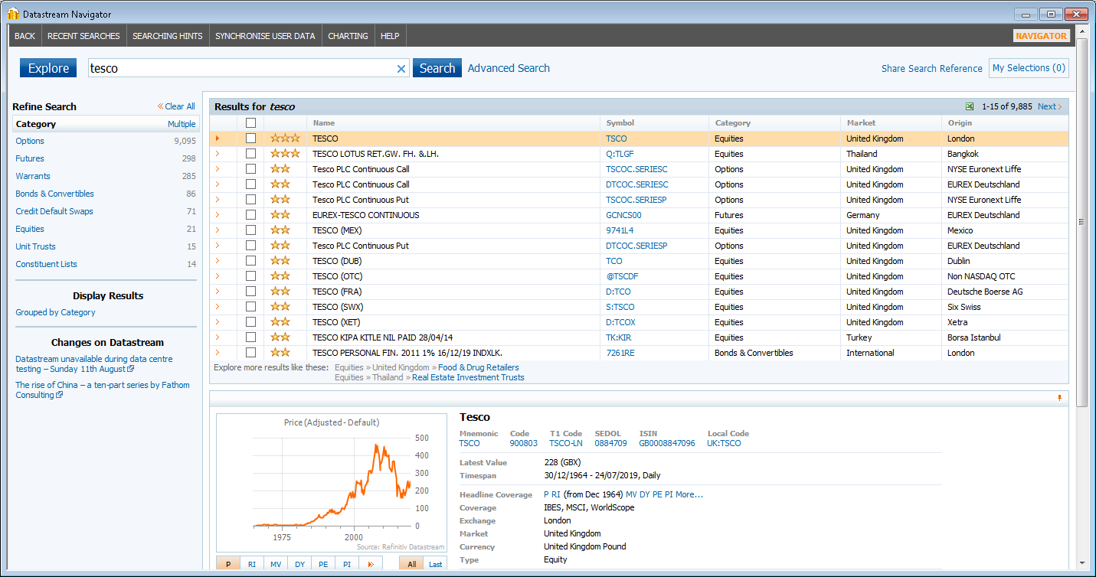Viewport: 1096px width, 577px height.
Task: Click SYNCHRONISE USER DATA
Action: pyautogui.click(x=265, y=36)
